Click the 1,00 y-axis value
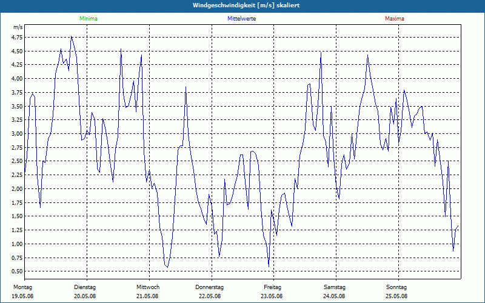Screen dimensions: 485x303 click(18, 244)
